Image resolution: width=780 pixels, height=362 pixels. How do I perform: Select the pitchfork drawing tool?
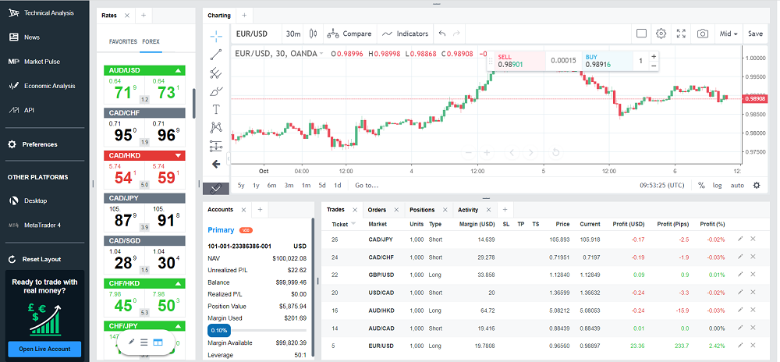click(x=216, y=73)
